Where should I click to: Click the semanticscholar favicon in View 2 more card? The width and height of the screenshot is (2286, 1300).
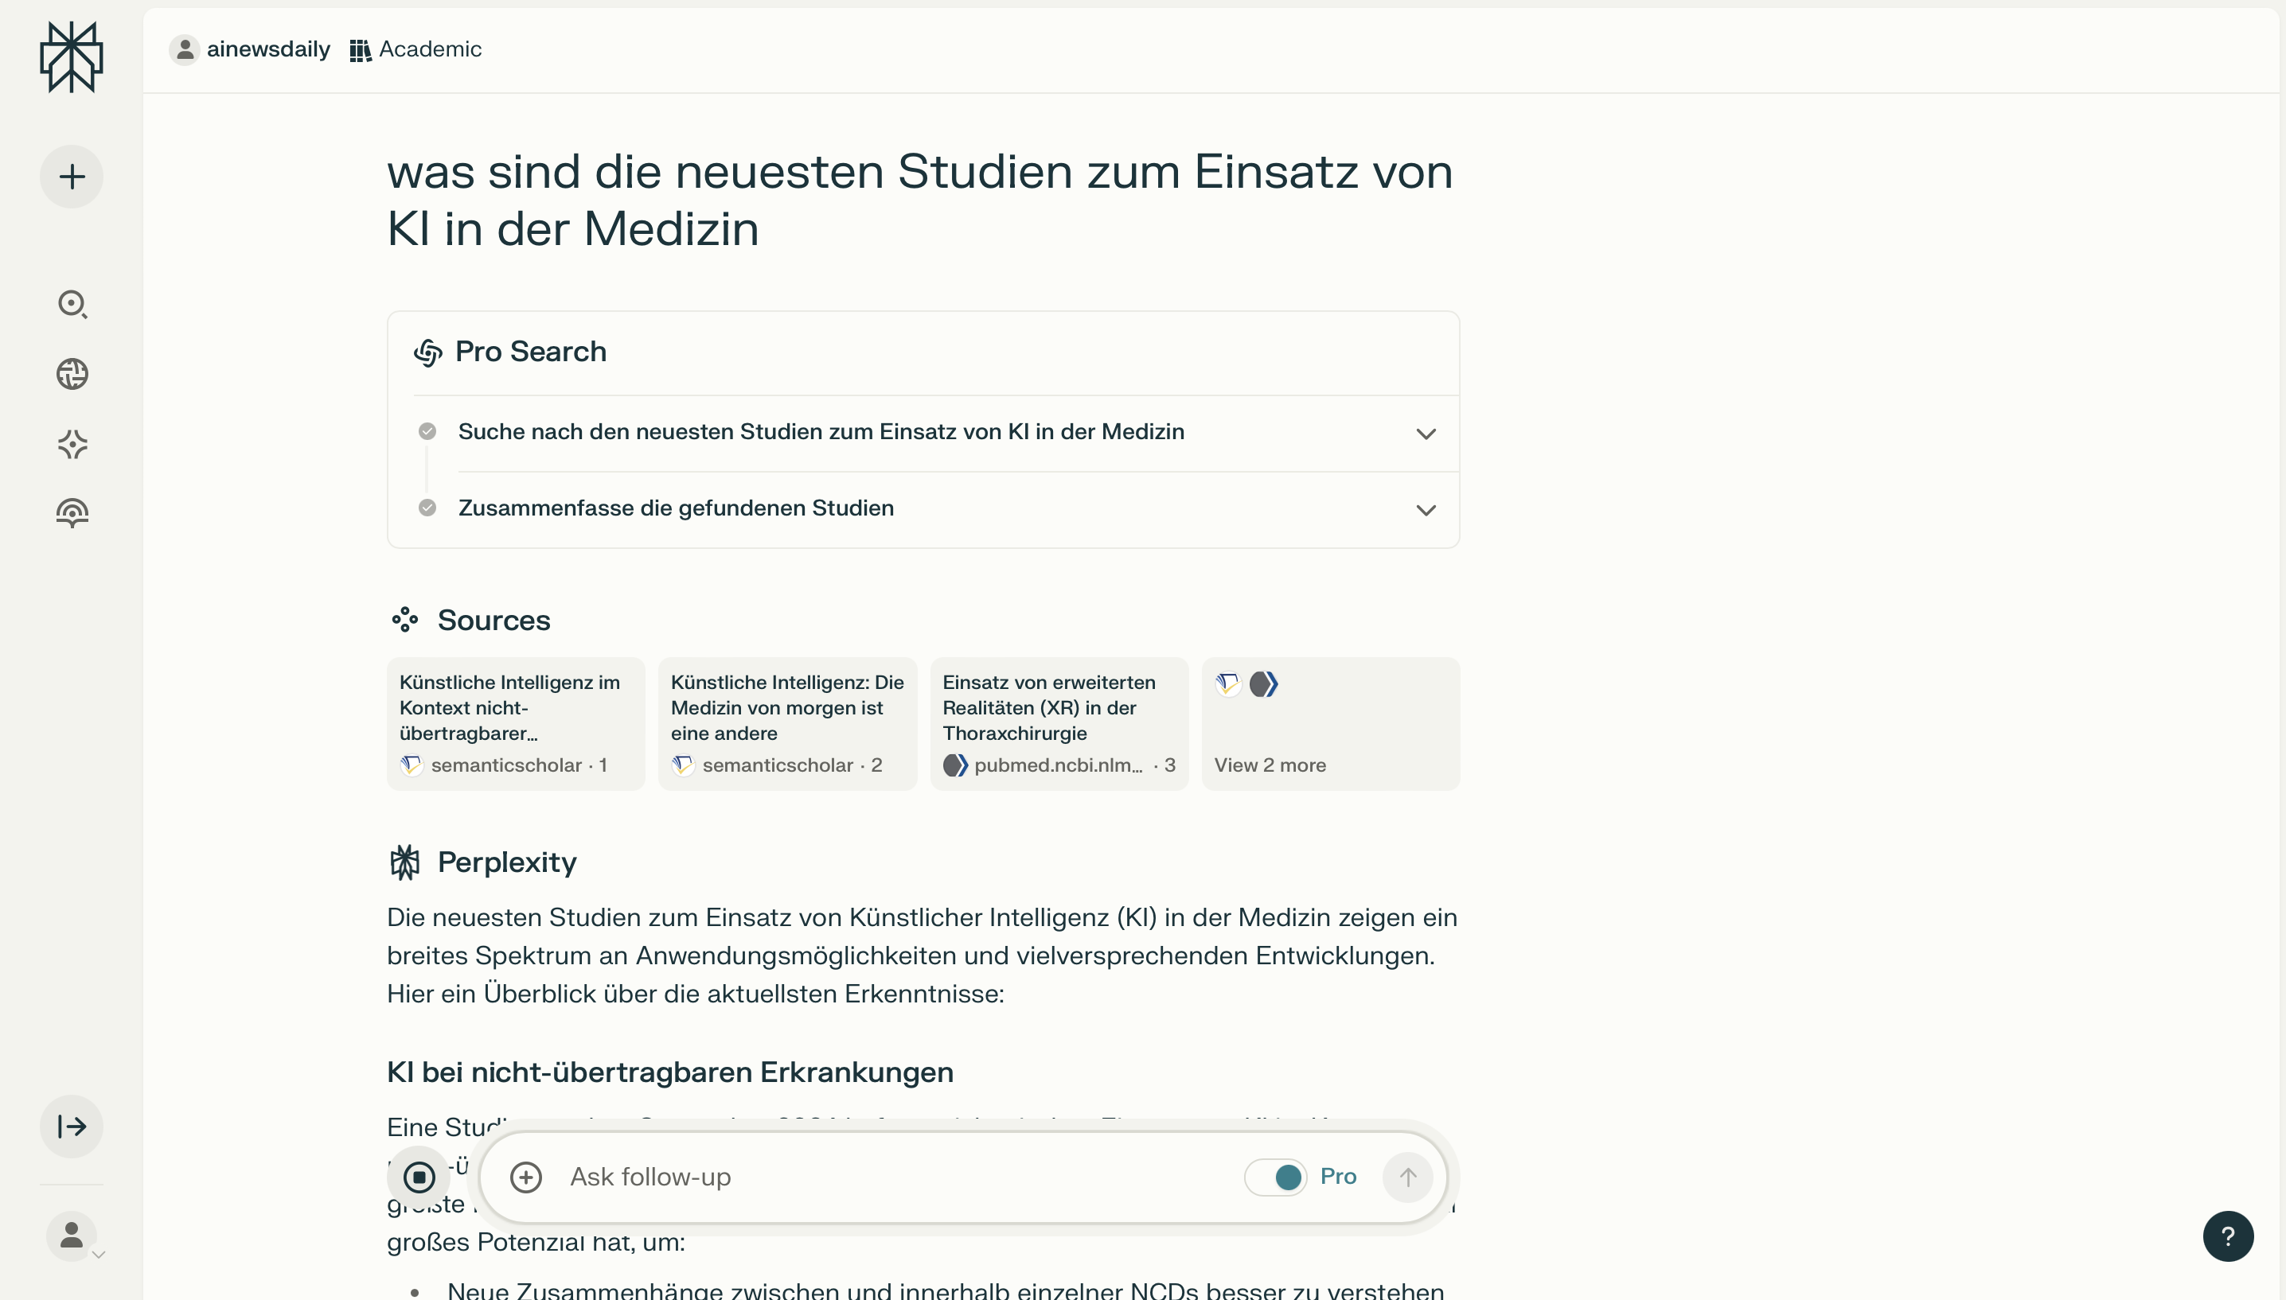coord(1228,685)
